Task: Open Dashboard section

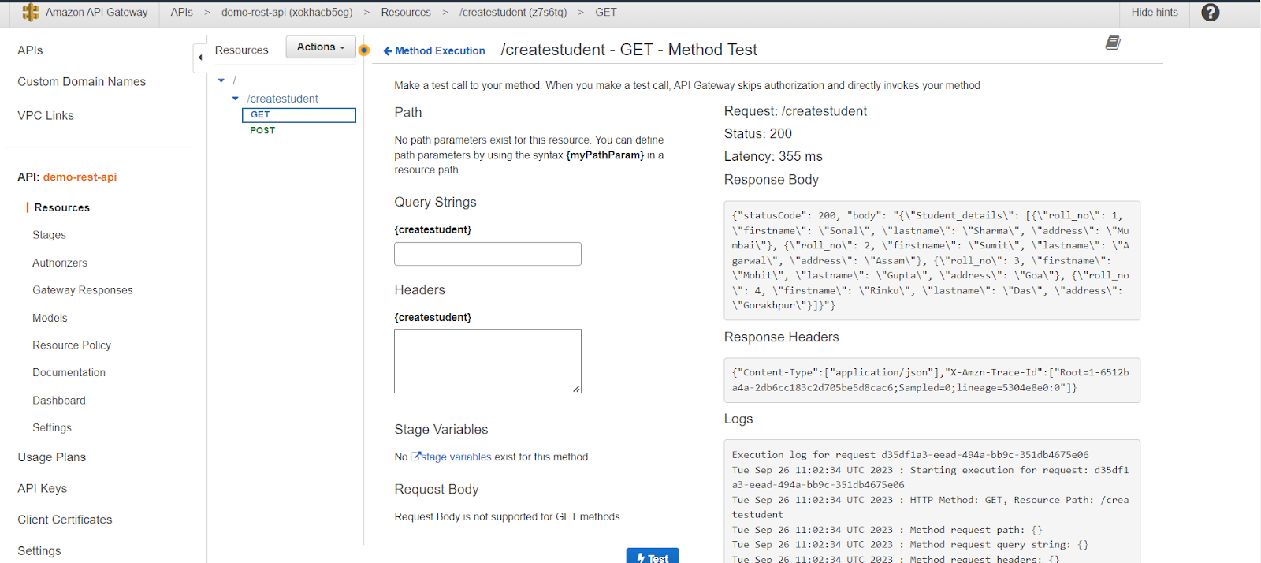Action: (59, 401)
